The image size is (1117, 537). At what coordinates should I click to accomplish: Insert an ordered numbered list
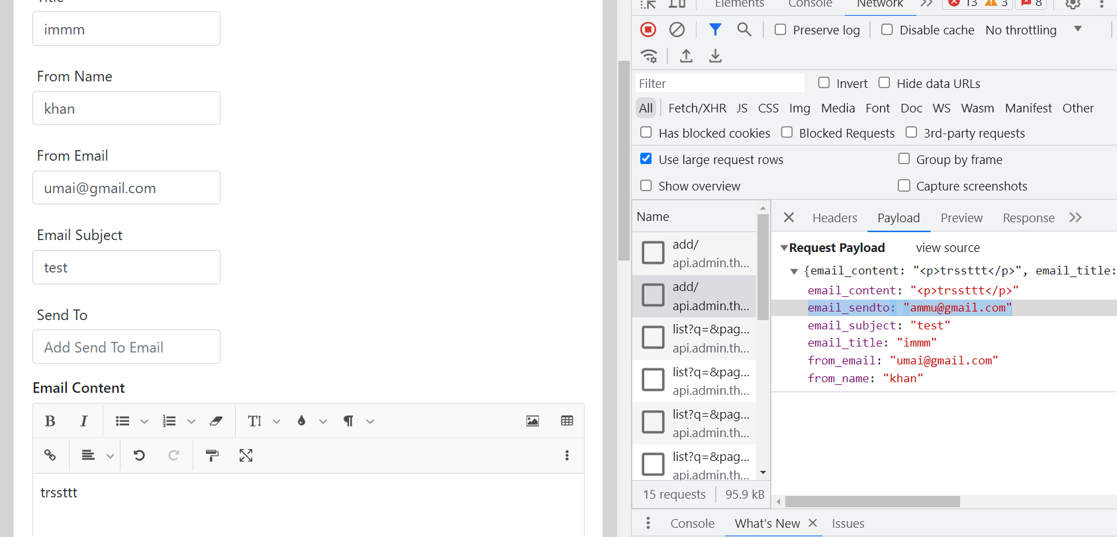click(x=170, y=421)
